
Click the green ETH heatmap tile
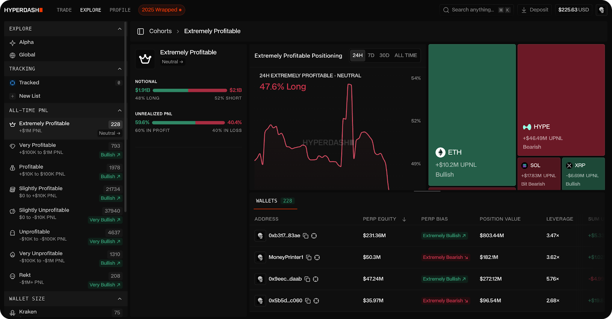[x=472, y=115]
